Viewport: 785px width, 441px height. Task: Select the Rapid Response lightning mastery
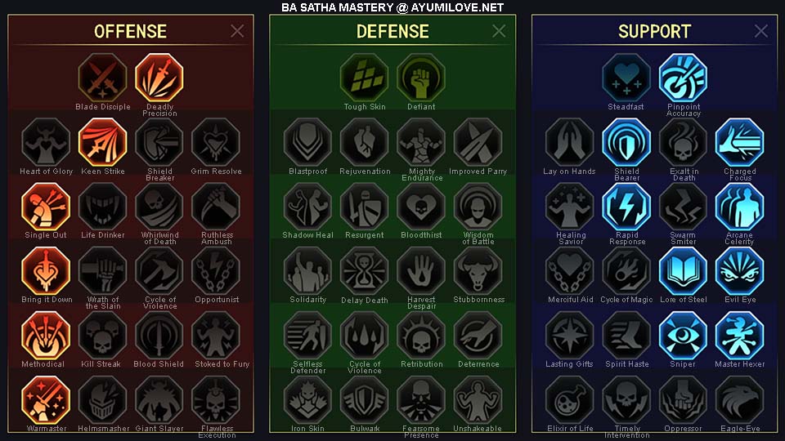point(626,207)
